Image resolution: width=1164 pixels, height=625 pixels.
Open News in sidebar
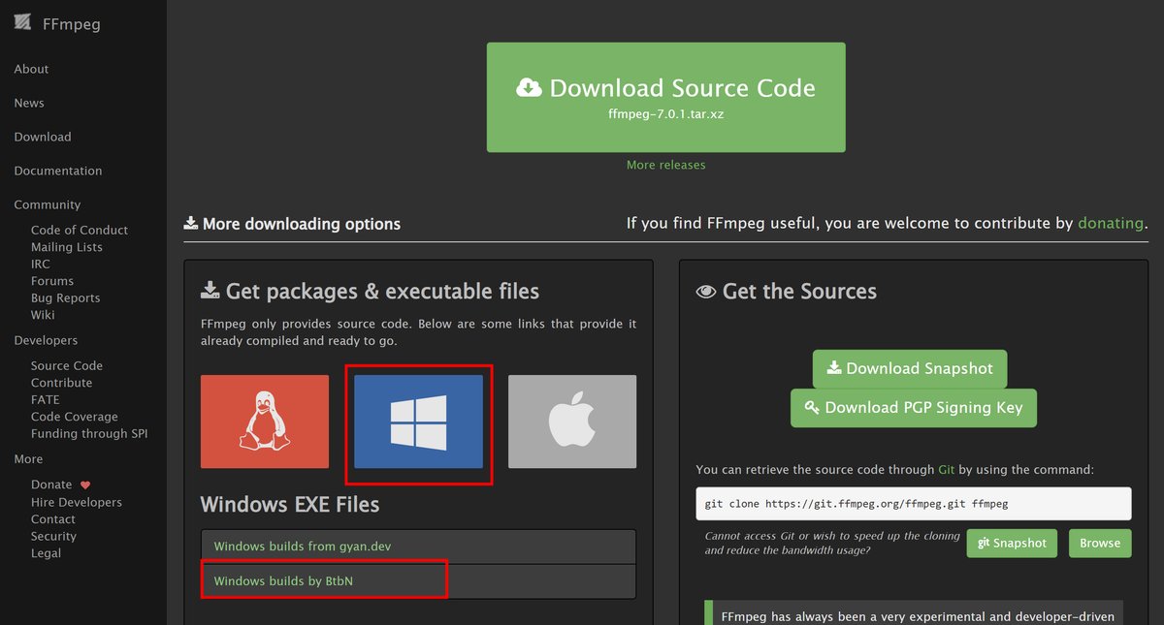[29, 103]
